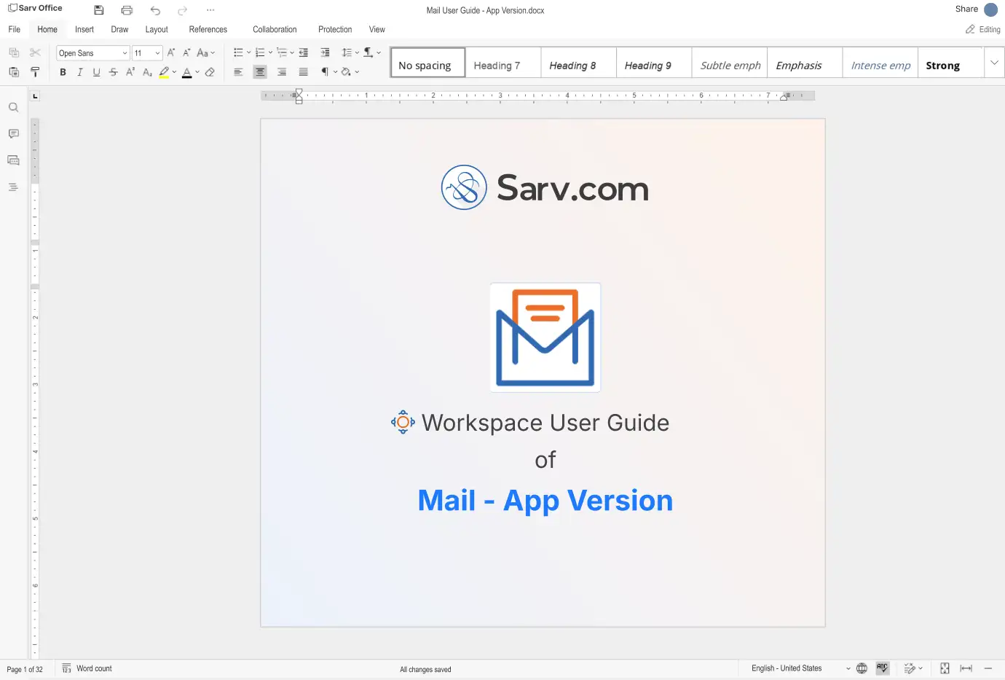The image size is (1005, 680).
Task: Switch to the Insert ribbon tab
Action: click(x=84, y=29)
